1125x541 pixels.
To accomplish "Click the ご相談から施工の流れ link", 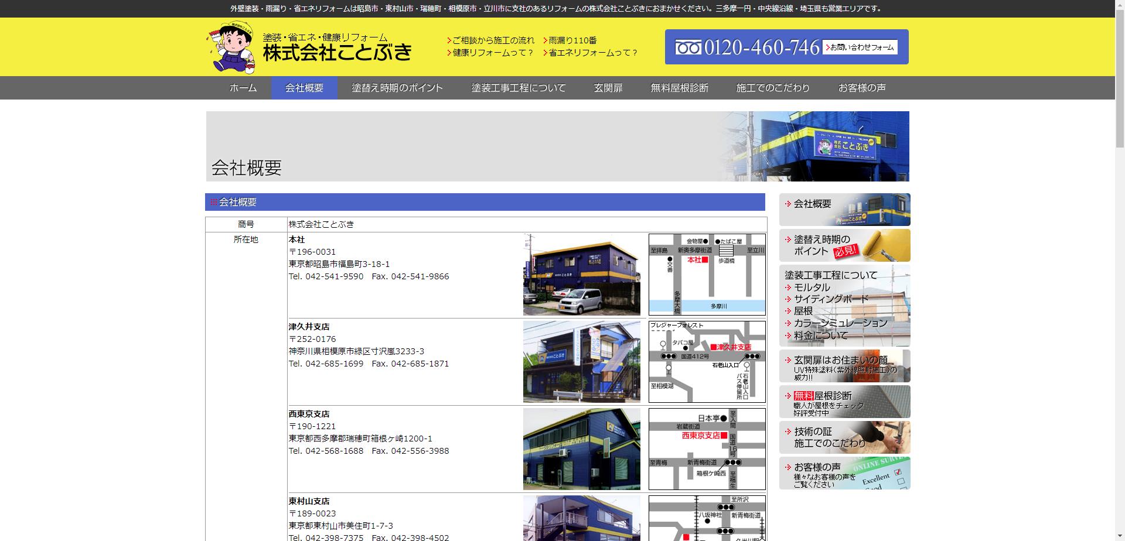I will point(493,40).
